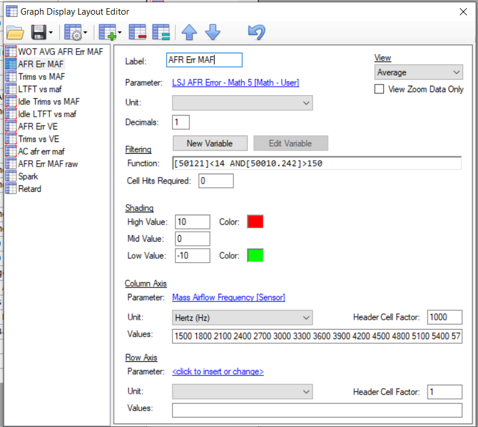This screenshot has width=478, height=427.
Task: Open the graph parameter Unit dropdown
Action: point(242,103)
